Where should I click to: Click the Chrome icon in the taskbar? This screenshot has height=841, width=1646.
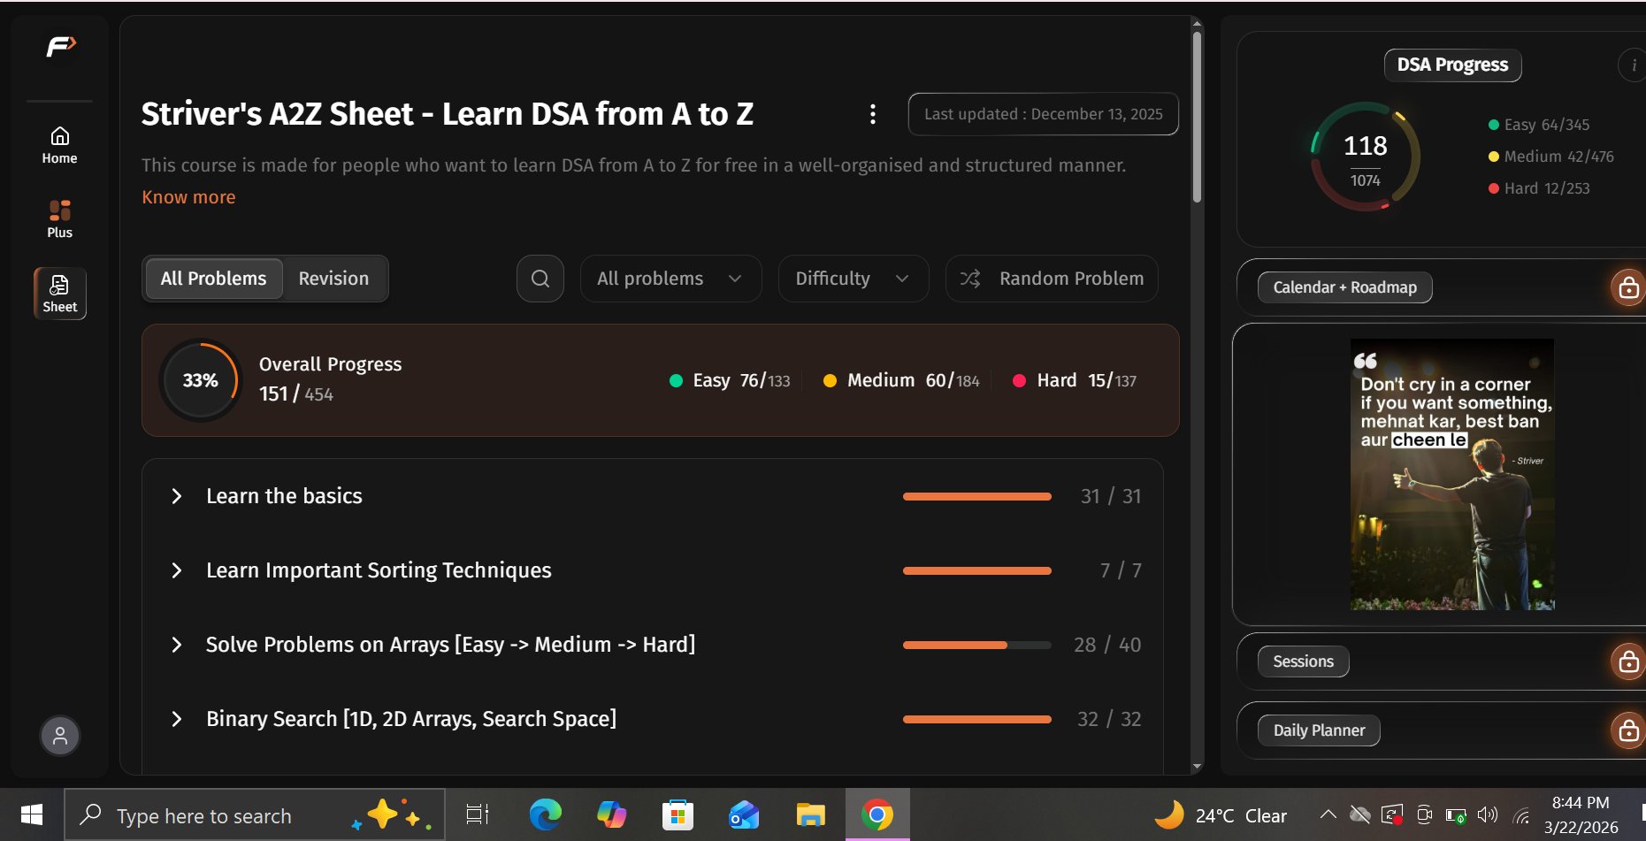pyautogui.click(x=877, y=814)
